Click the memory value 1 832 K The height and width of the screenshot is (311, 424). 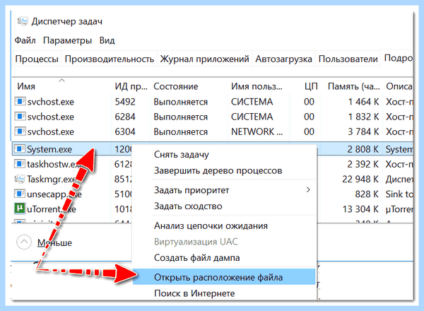pyautogui.click(x=363, y=117)
